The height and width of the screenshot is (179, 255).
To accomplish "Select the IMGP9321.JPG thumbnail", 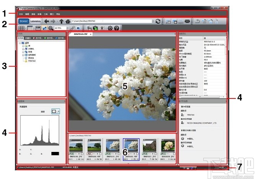I will 149,150.
